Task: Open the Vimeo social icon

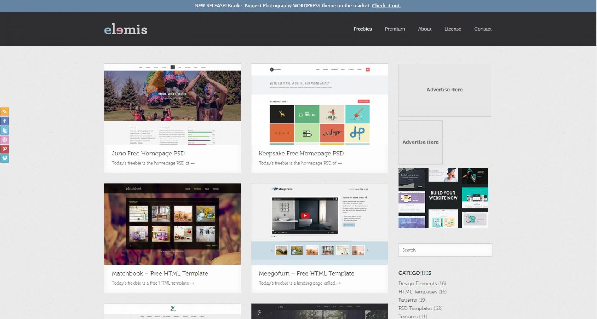Action: pyautogui.click(x=5, y=158)
